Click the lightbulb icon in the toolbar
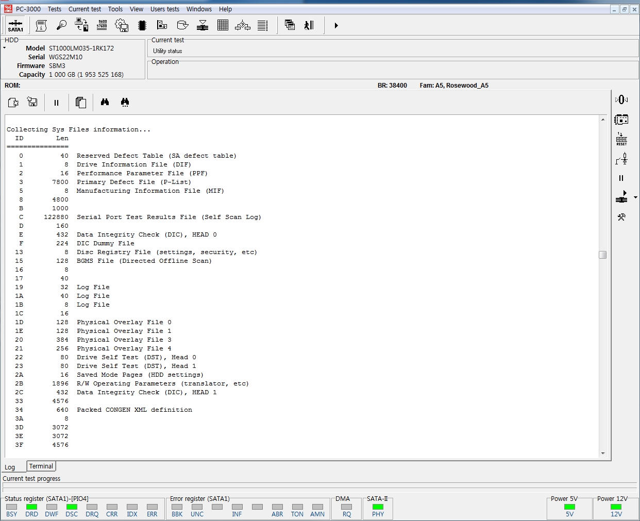The height and width of the screenshot is (521, 640). pyautogui.click(x=61, y=25)
